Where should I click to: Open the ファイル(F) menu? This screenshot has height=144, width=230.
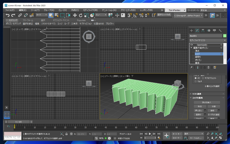pyautogui.click(x=10, y=10)
